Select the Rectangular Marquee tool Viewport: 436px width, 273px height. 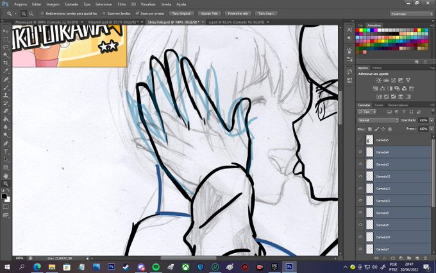(6, 39)
